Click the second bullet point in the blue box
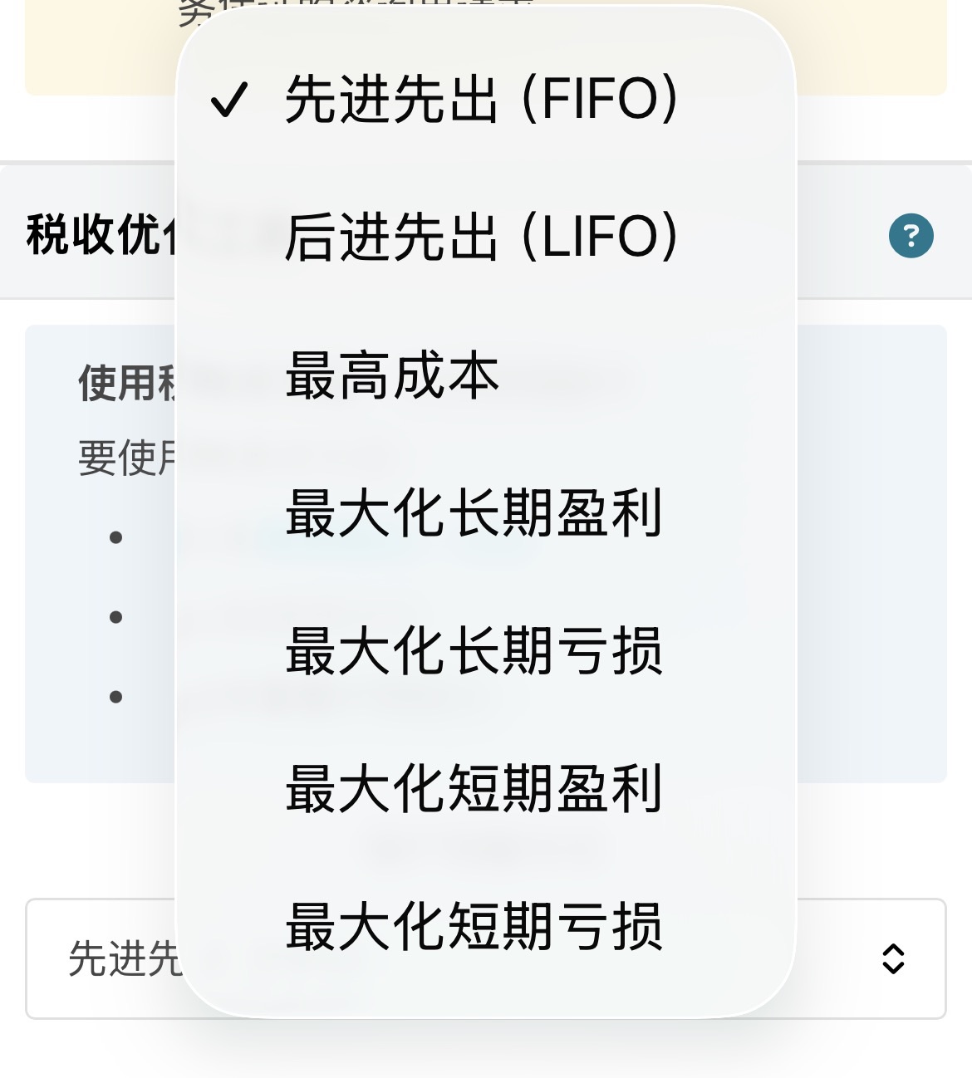The width and height of the screenshot is (972, 1078). (116, 617)
